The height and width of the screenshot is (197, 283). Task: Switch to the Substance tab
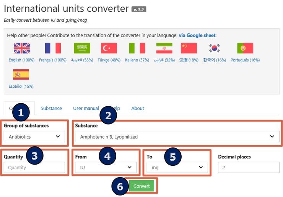coord(51,108)
